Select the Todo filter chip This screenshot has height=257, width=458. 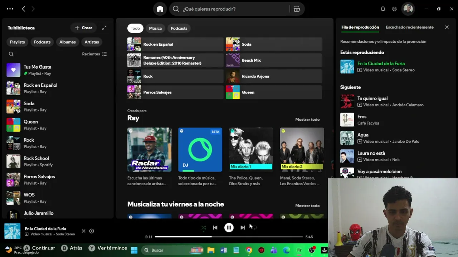135,28
